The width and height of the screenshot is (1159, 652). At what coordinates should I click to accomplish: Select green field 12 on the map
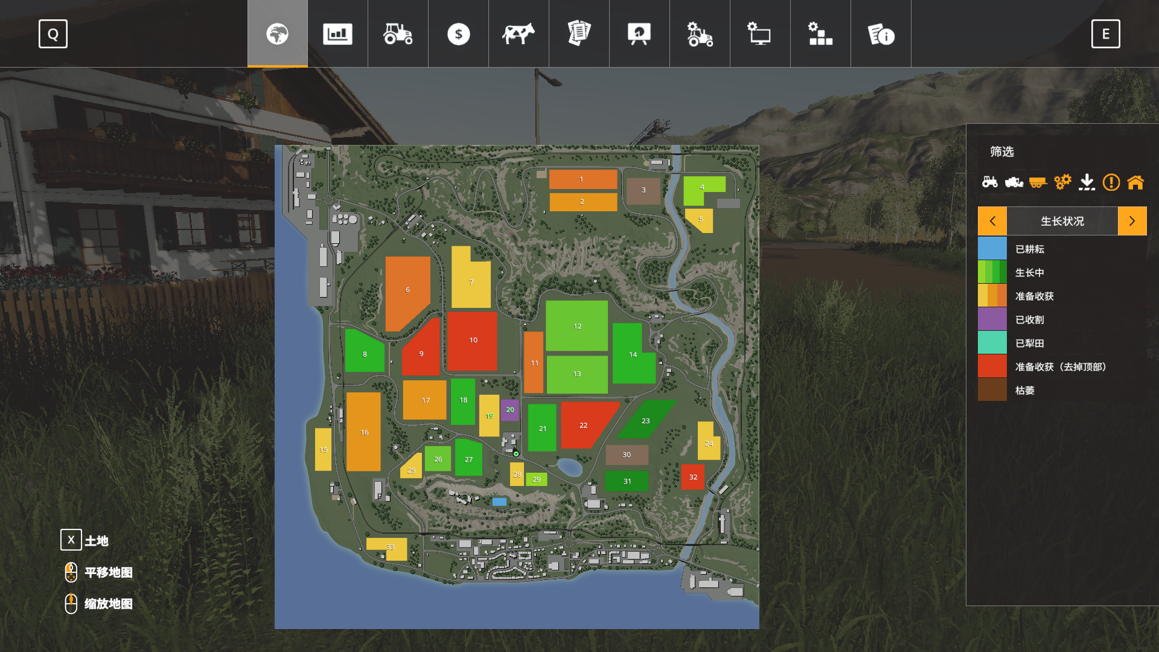577,326
